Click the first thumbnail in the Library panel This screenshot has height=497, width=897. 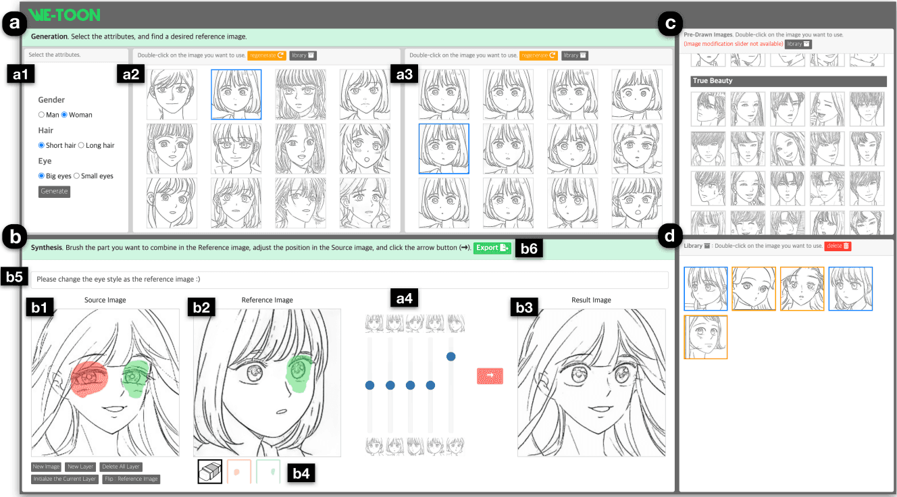[x=706, y=288]
